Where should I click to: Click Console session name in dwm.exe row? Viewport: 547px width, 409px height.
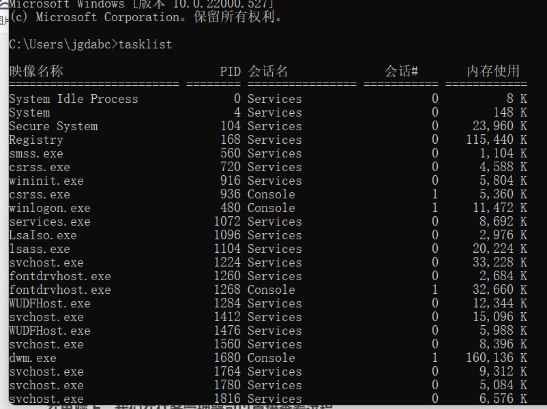pyautogui.click(x=271, y=358)
